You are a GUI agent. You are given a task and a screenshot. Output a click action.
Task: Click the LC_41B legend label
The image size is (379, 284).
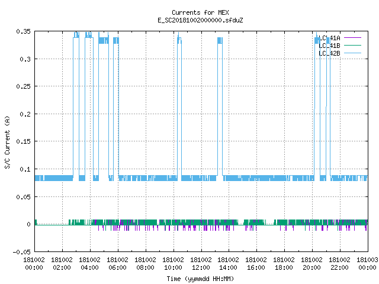(x=329, y=46)
